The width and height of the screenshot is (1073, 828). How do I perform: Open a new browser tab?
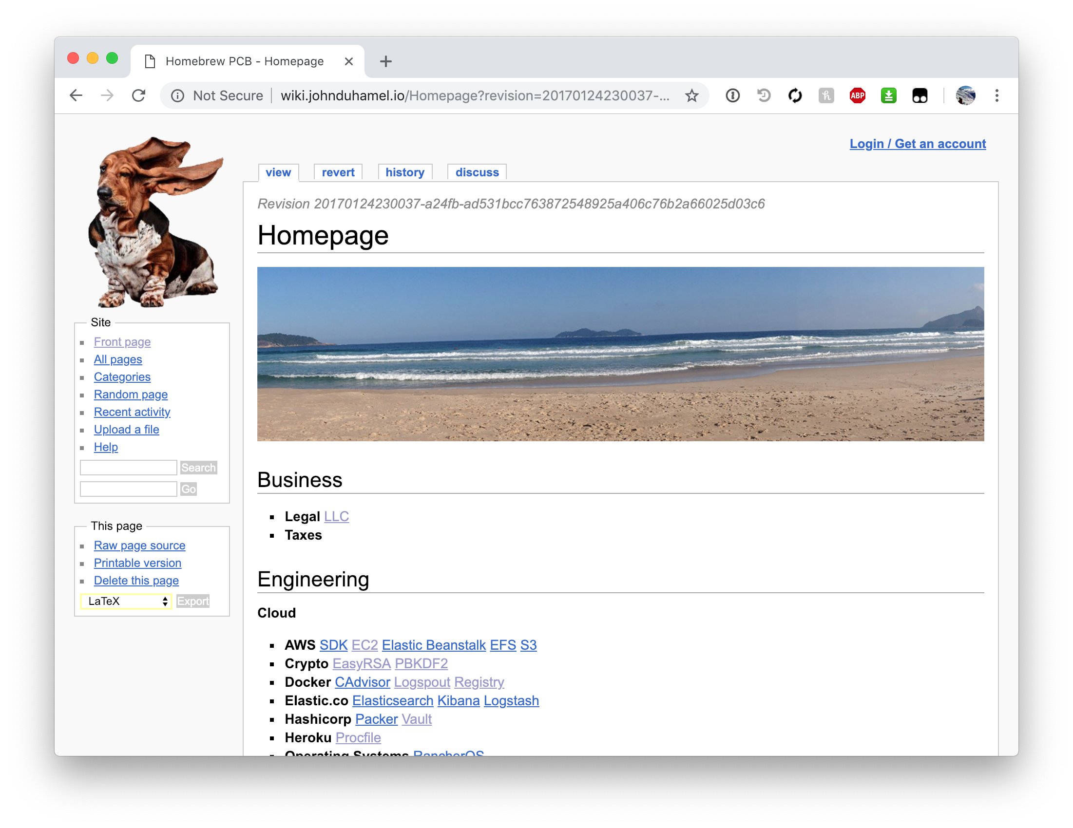click(385, 61)
